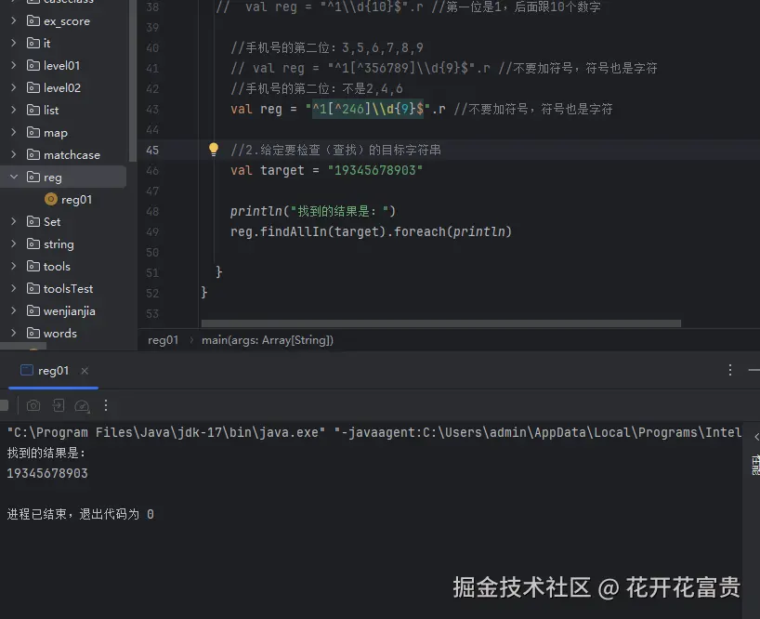This screenshot has height=619, width=760.
Task: Select the toolsTest folder row
Action: click(x=63, y=288)
